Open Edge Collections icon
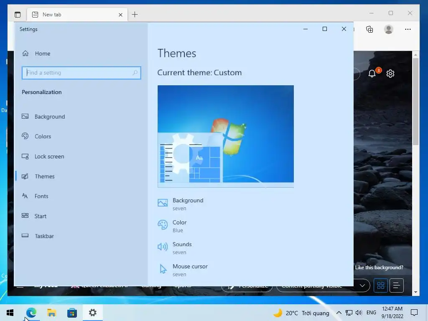Image resolution: width=428 pixels, height=321 pixels. 369,29
